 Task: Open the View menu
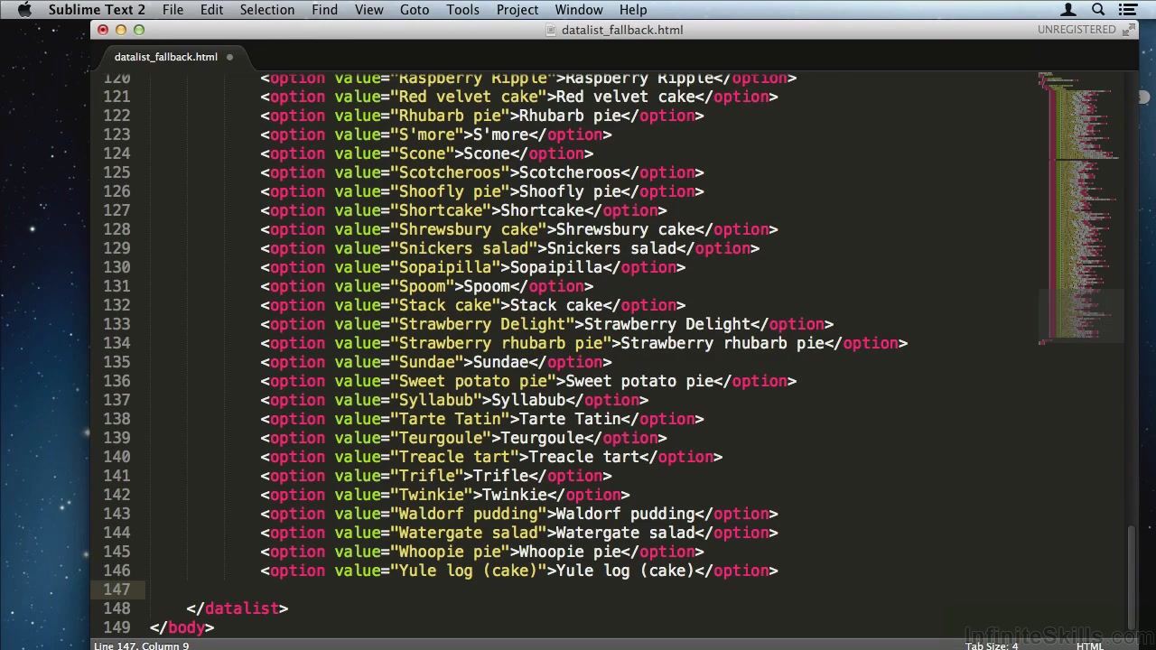pyautogui.click(x=368, y=10)
